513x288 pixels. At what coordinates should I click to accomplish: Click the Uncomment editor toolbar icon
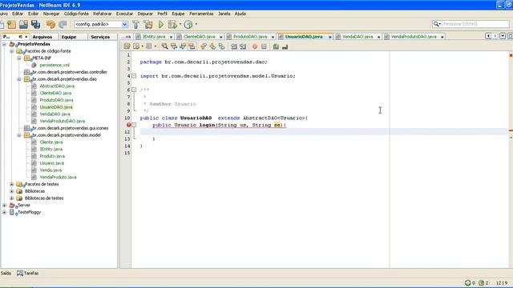coord(285,46)
